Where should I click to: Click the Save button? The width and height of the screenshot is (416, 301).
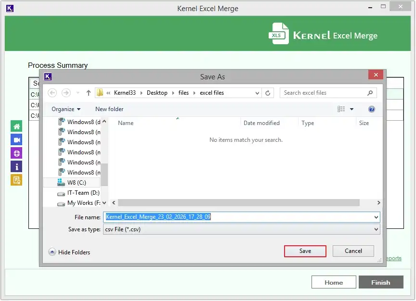(305, 251)
